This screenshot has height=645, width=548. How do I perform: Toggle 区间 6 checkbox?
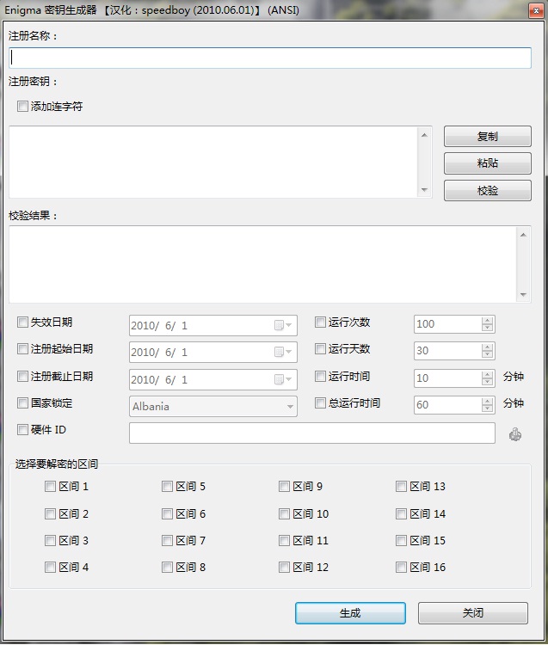coord(167,513)
